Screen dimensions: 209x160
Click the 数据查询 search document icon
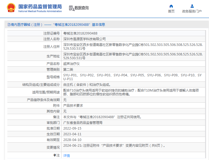click(x=72, y=8)
